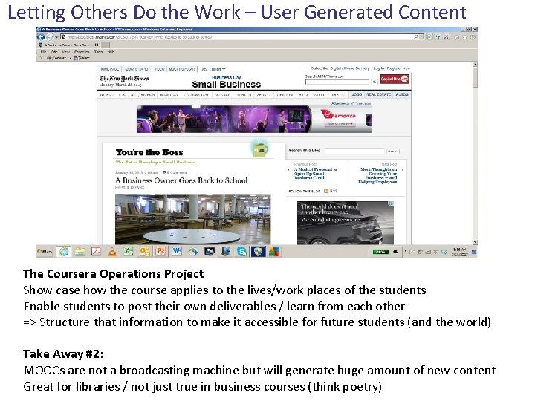Open the Edit menu
This screenshot has height=401, width=535.
point(54,52)
